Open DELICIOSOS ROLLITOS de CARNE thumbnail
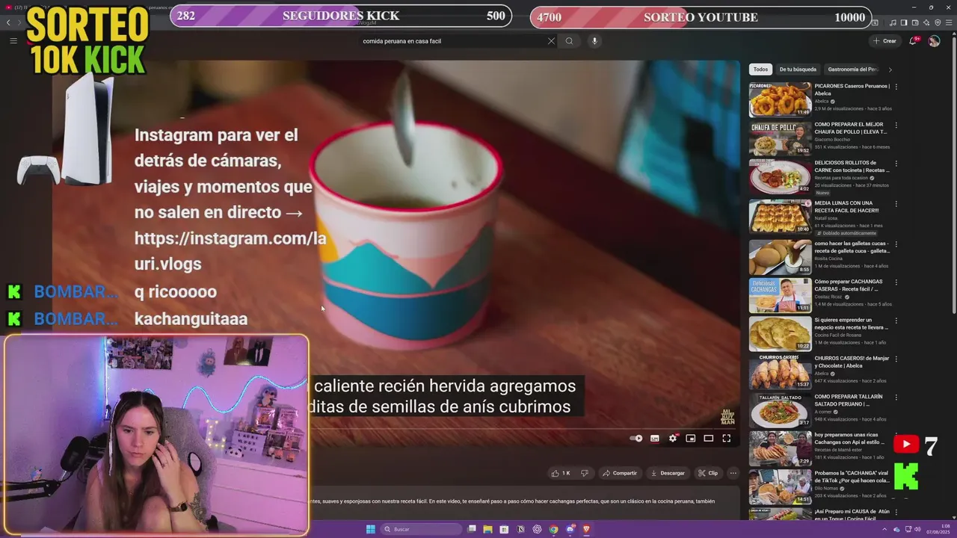This screenshot has height=538, width=957. pyautogui.click(x=781, y=177)
